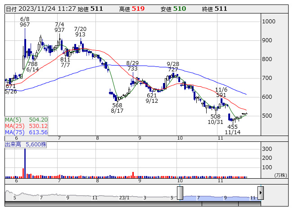Click the 11/6 591 high annotation

[221, 92]
